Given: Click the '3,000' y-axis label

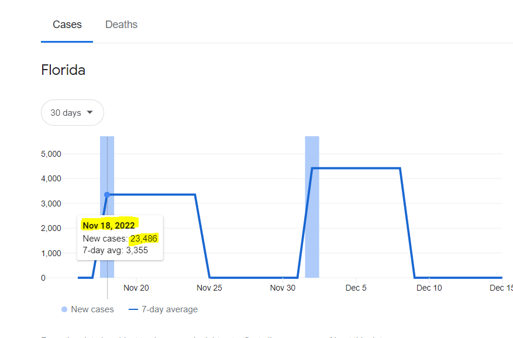Looking at the screenshot, I should (x=51, y=204).
